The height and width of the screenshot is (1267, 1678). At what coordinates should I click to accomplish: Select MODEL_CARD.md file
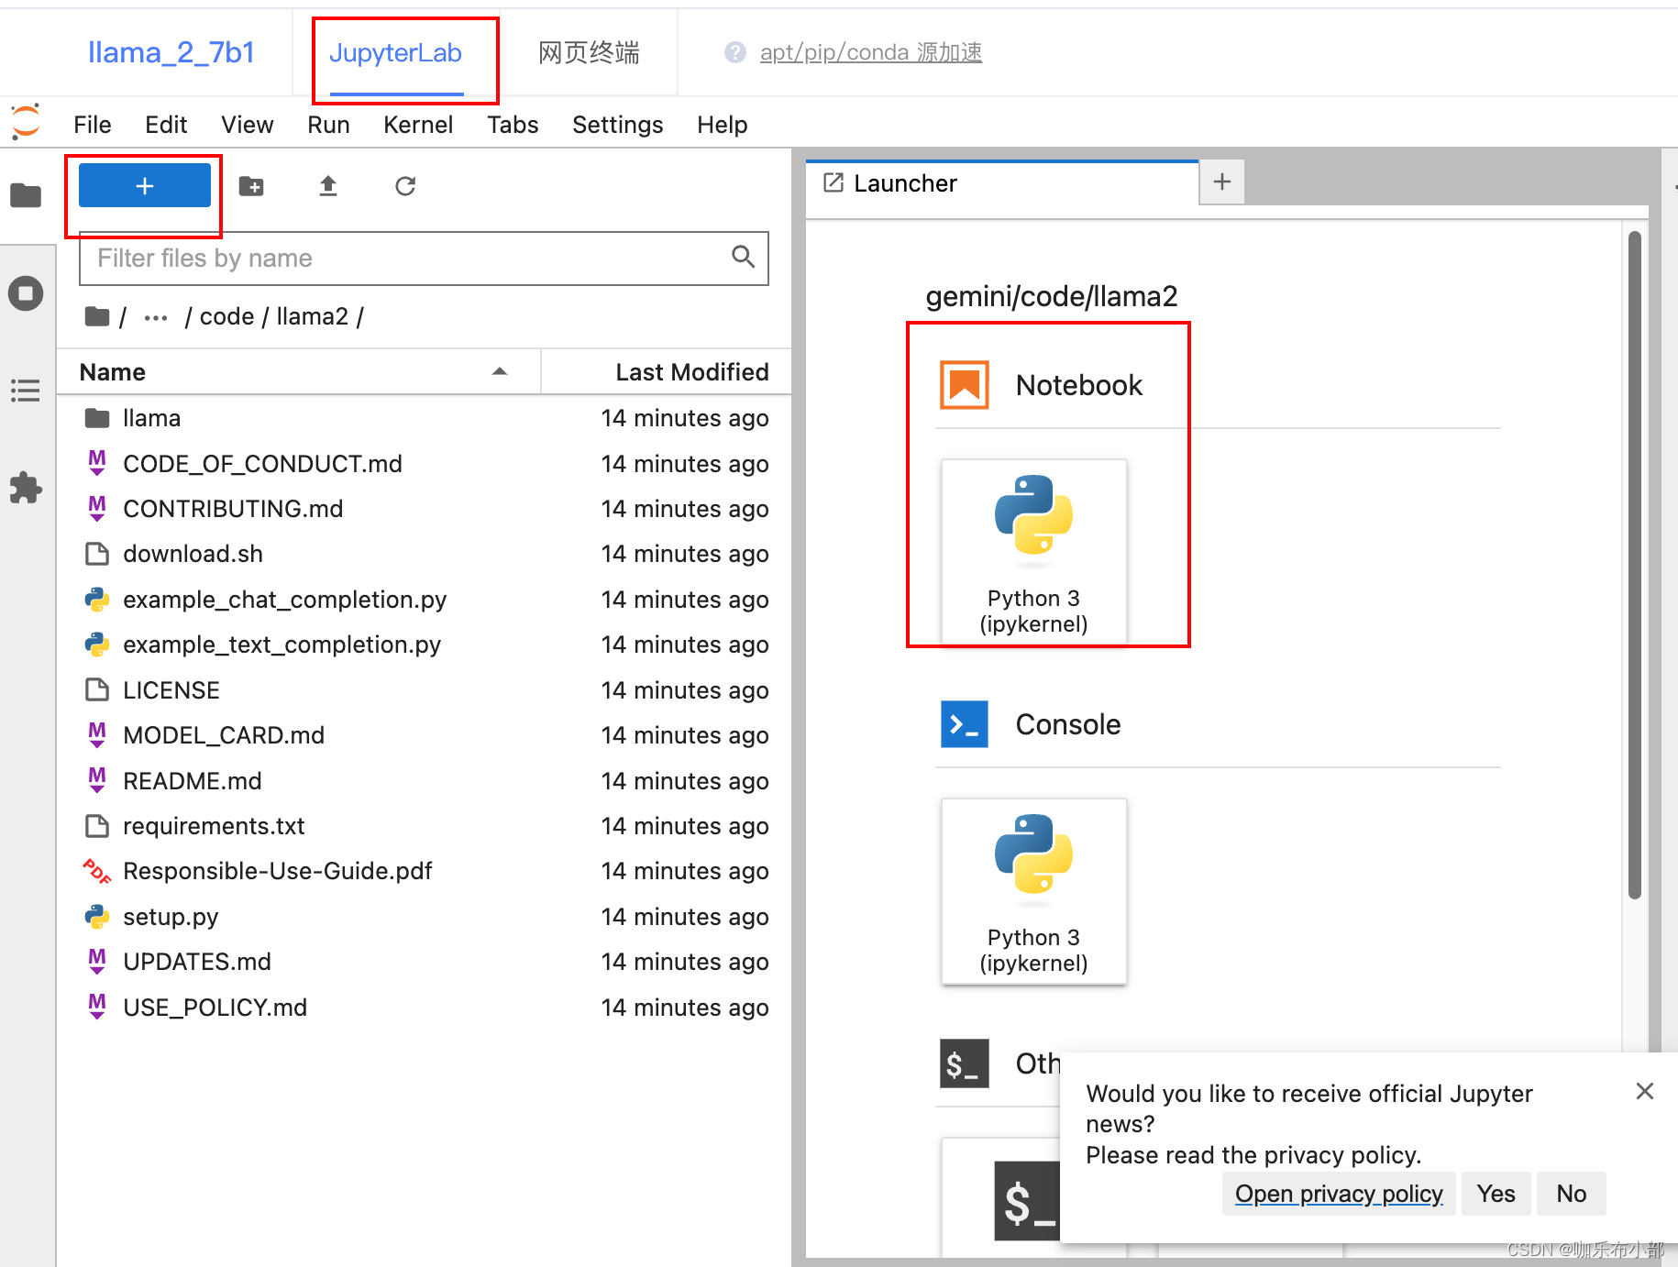(424, 735)
